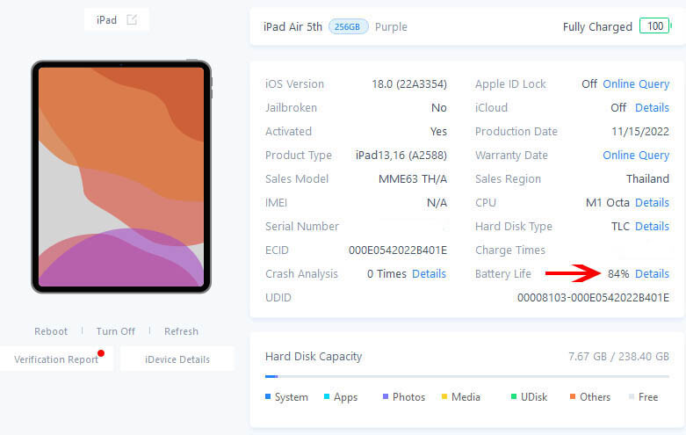Open Online Query for Apple ID Lock
686x435 pixels.
tap(636, 84)
